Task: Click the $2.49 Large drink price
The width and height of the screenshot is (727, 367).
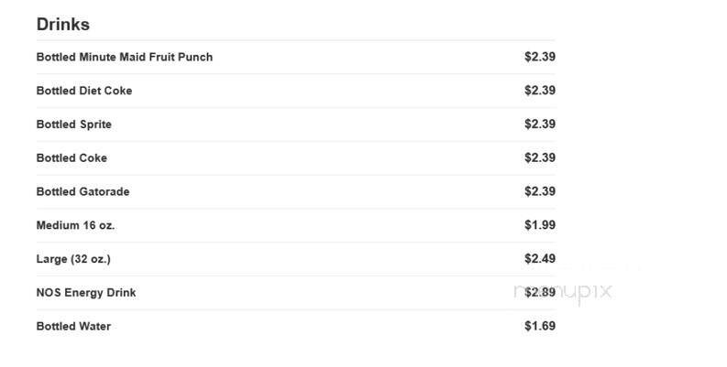Action: [539, 259]
